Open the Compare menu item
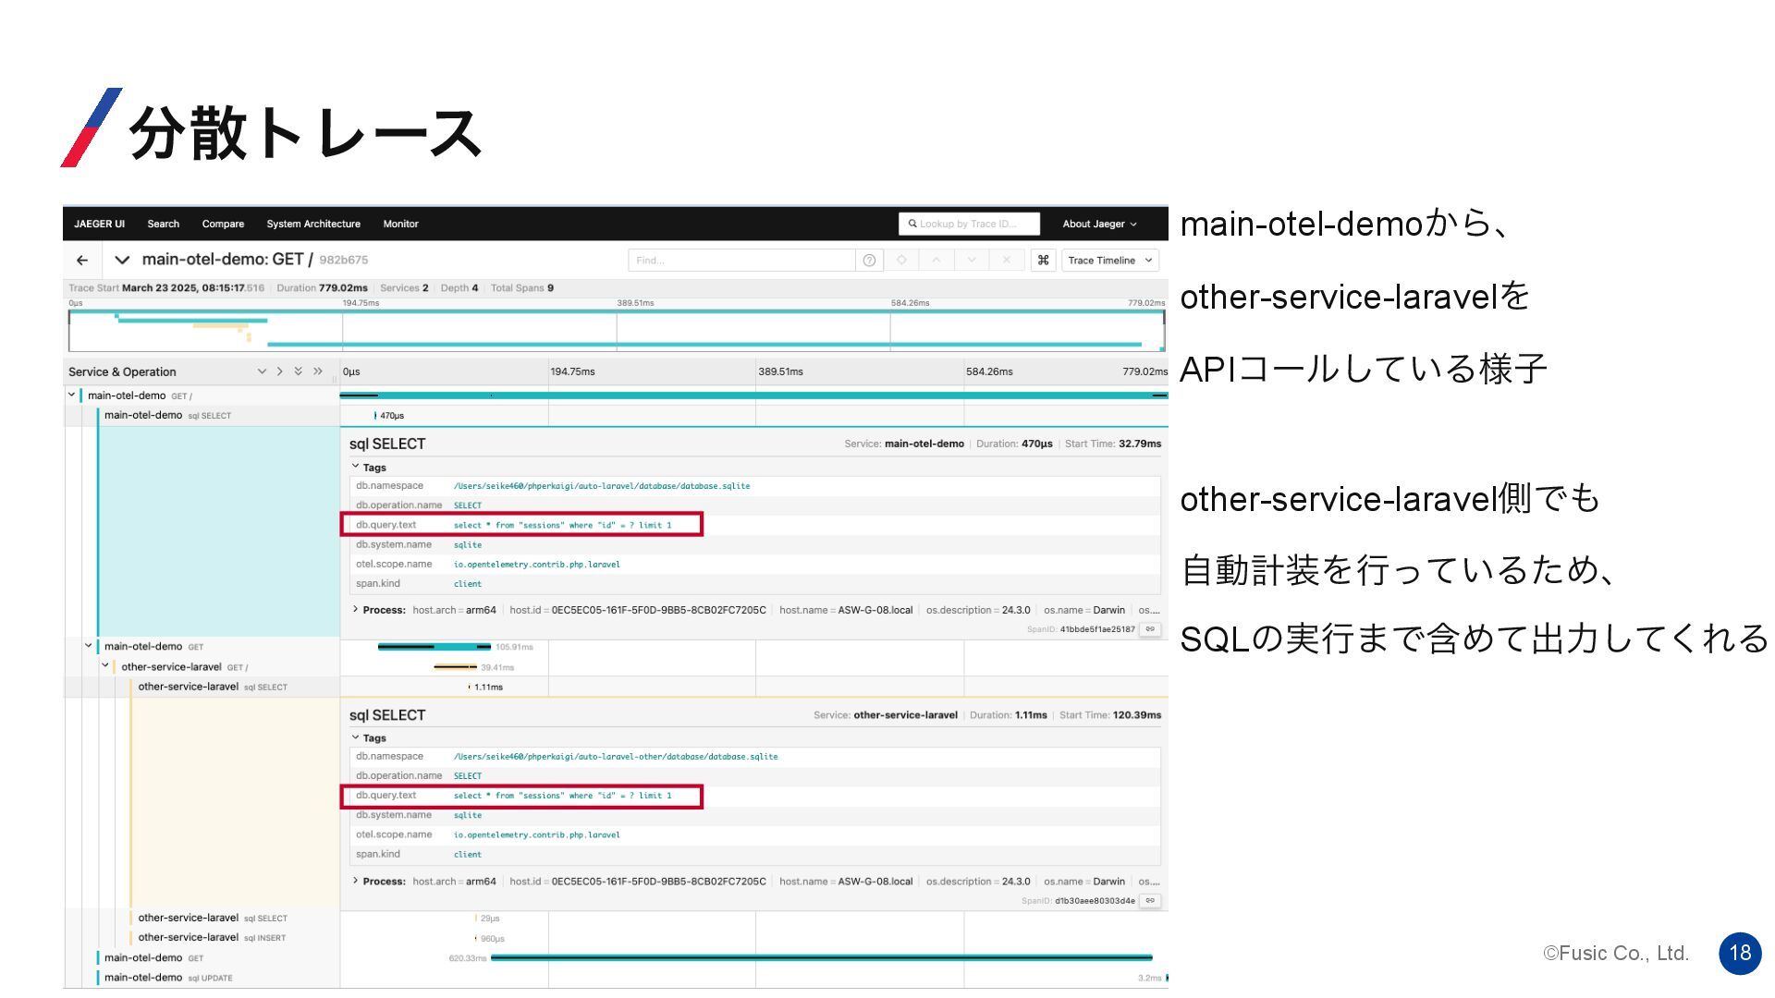 223,225
